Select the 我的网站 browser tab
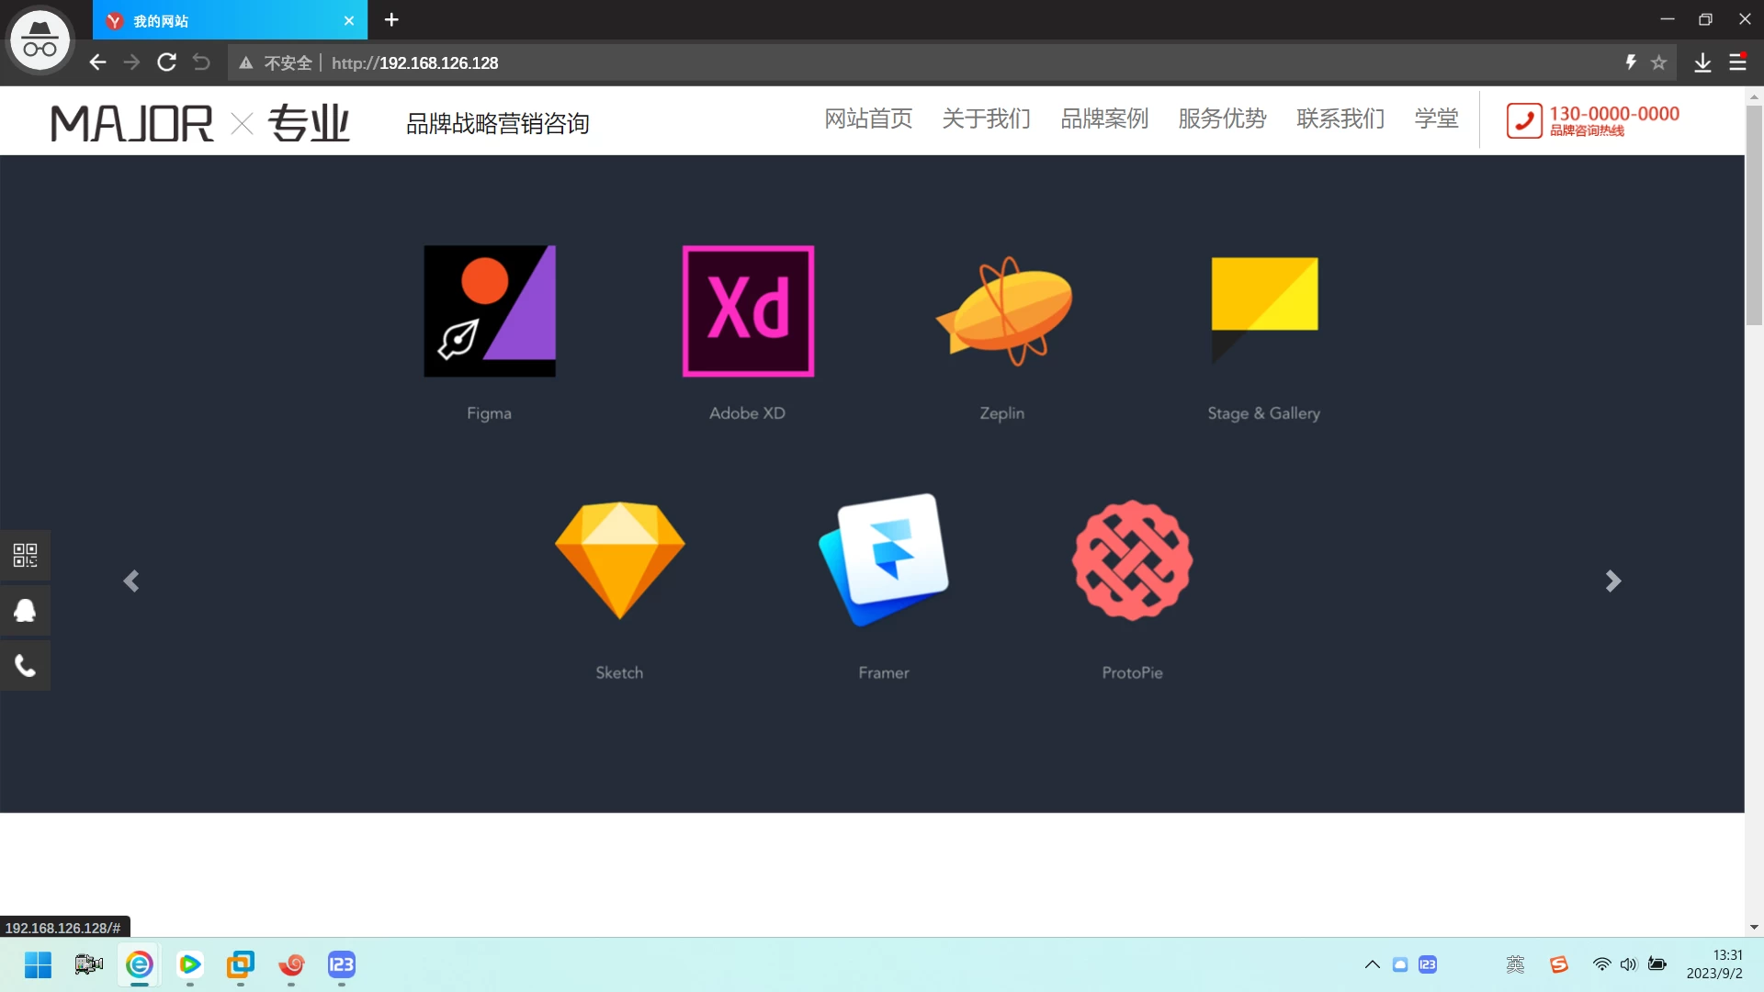 pyautogui.click(x=230, y=20)
